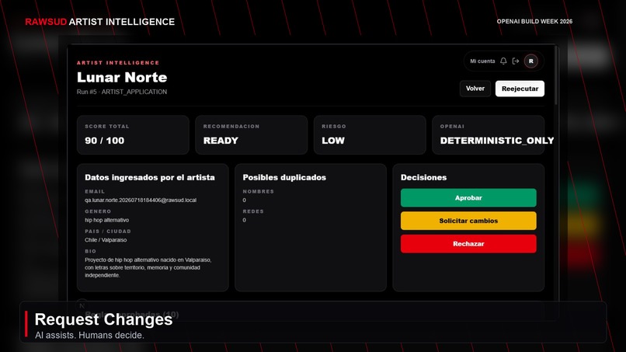The width and height of the screenshot is (626, 352).
Task: Click the DETERMINISTIC_ONLY OpenAI value
Action: coord(496,141)
